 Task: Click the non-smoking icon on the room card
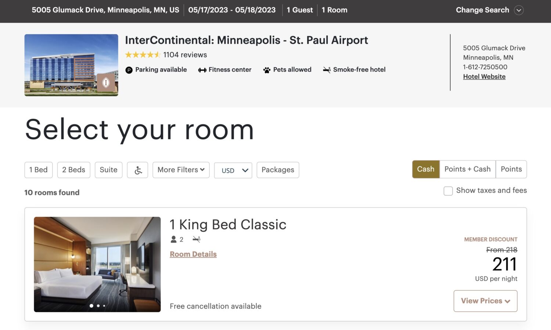tap(197, 239)
